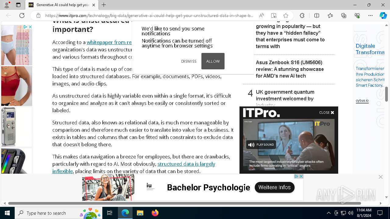Viewport: 390px width, 219px height.
Task: Activate the Read aloud icon
Action: click(x=261, y=16)
